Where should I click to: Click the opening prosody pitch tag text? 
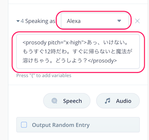(54, 43)
